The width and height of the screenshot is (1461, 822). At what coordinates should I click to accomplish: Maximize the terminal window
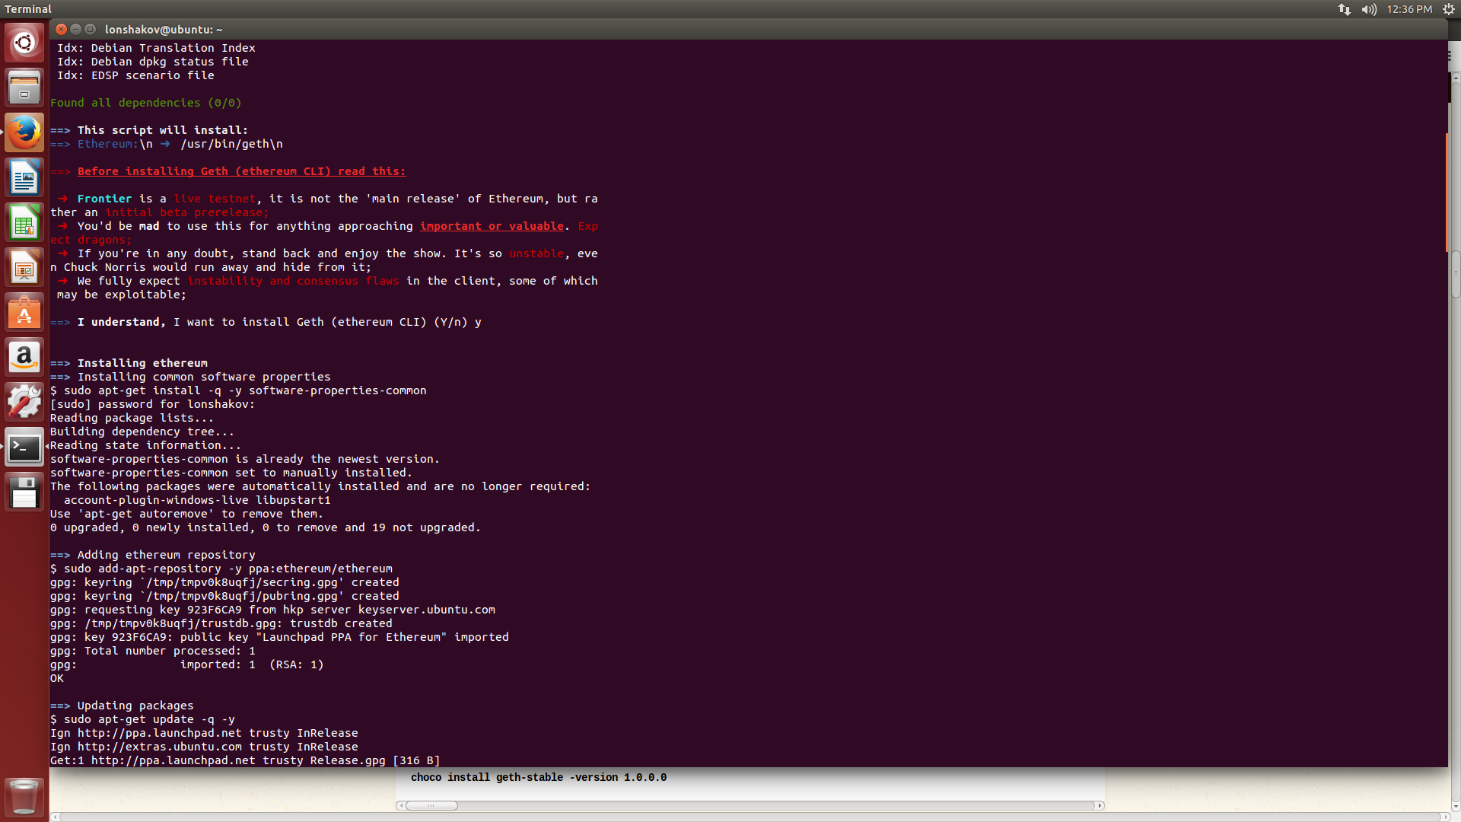90,29
